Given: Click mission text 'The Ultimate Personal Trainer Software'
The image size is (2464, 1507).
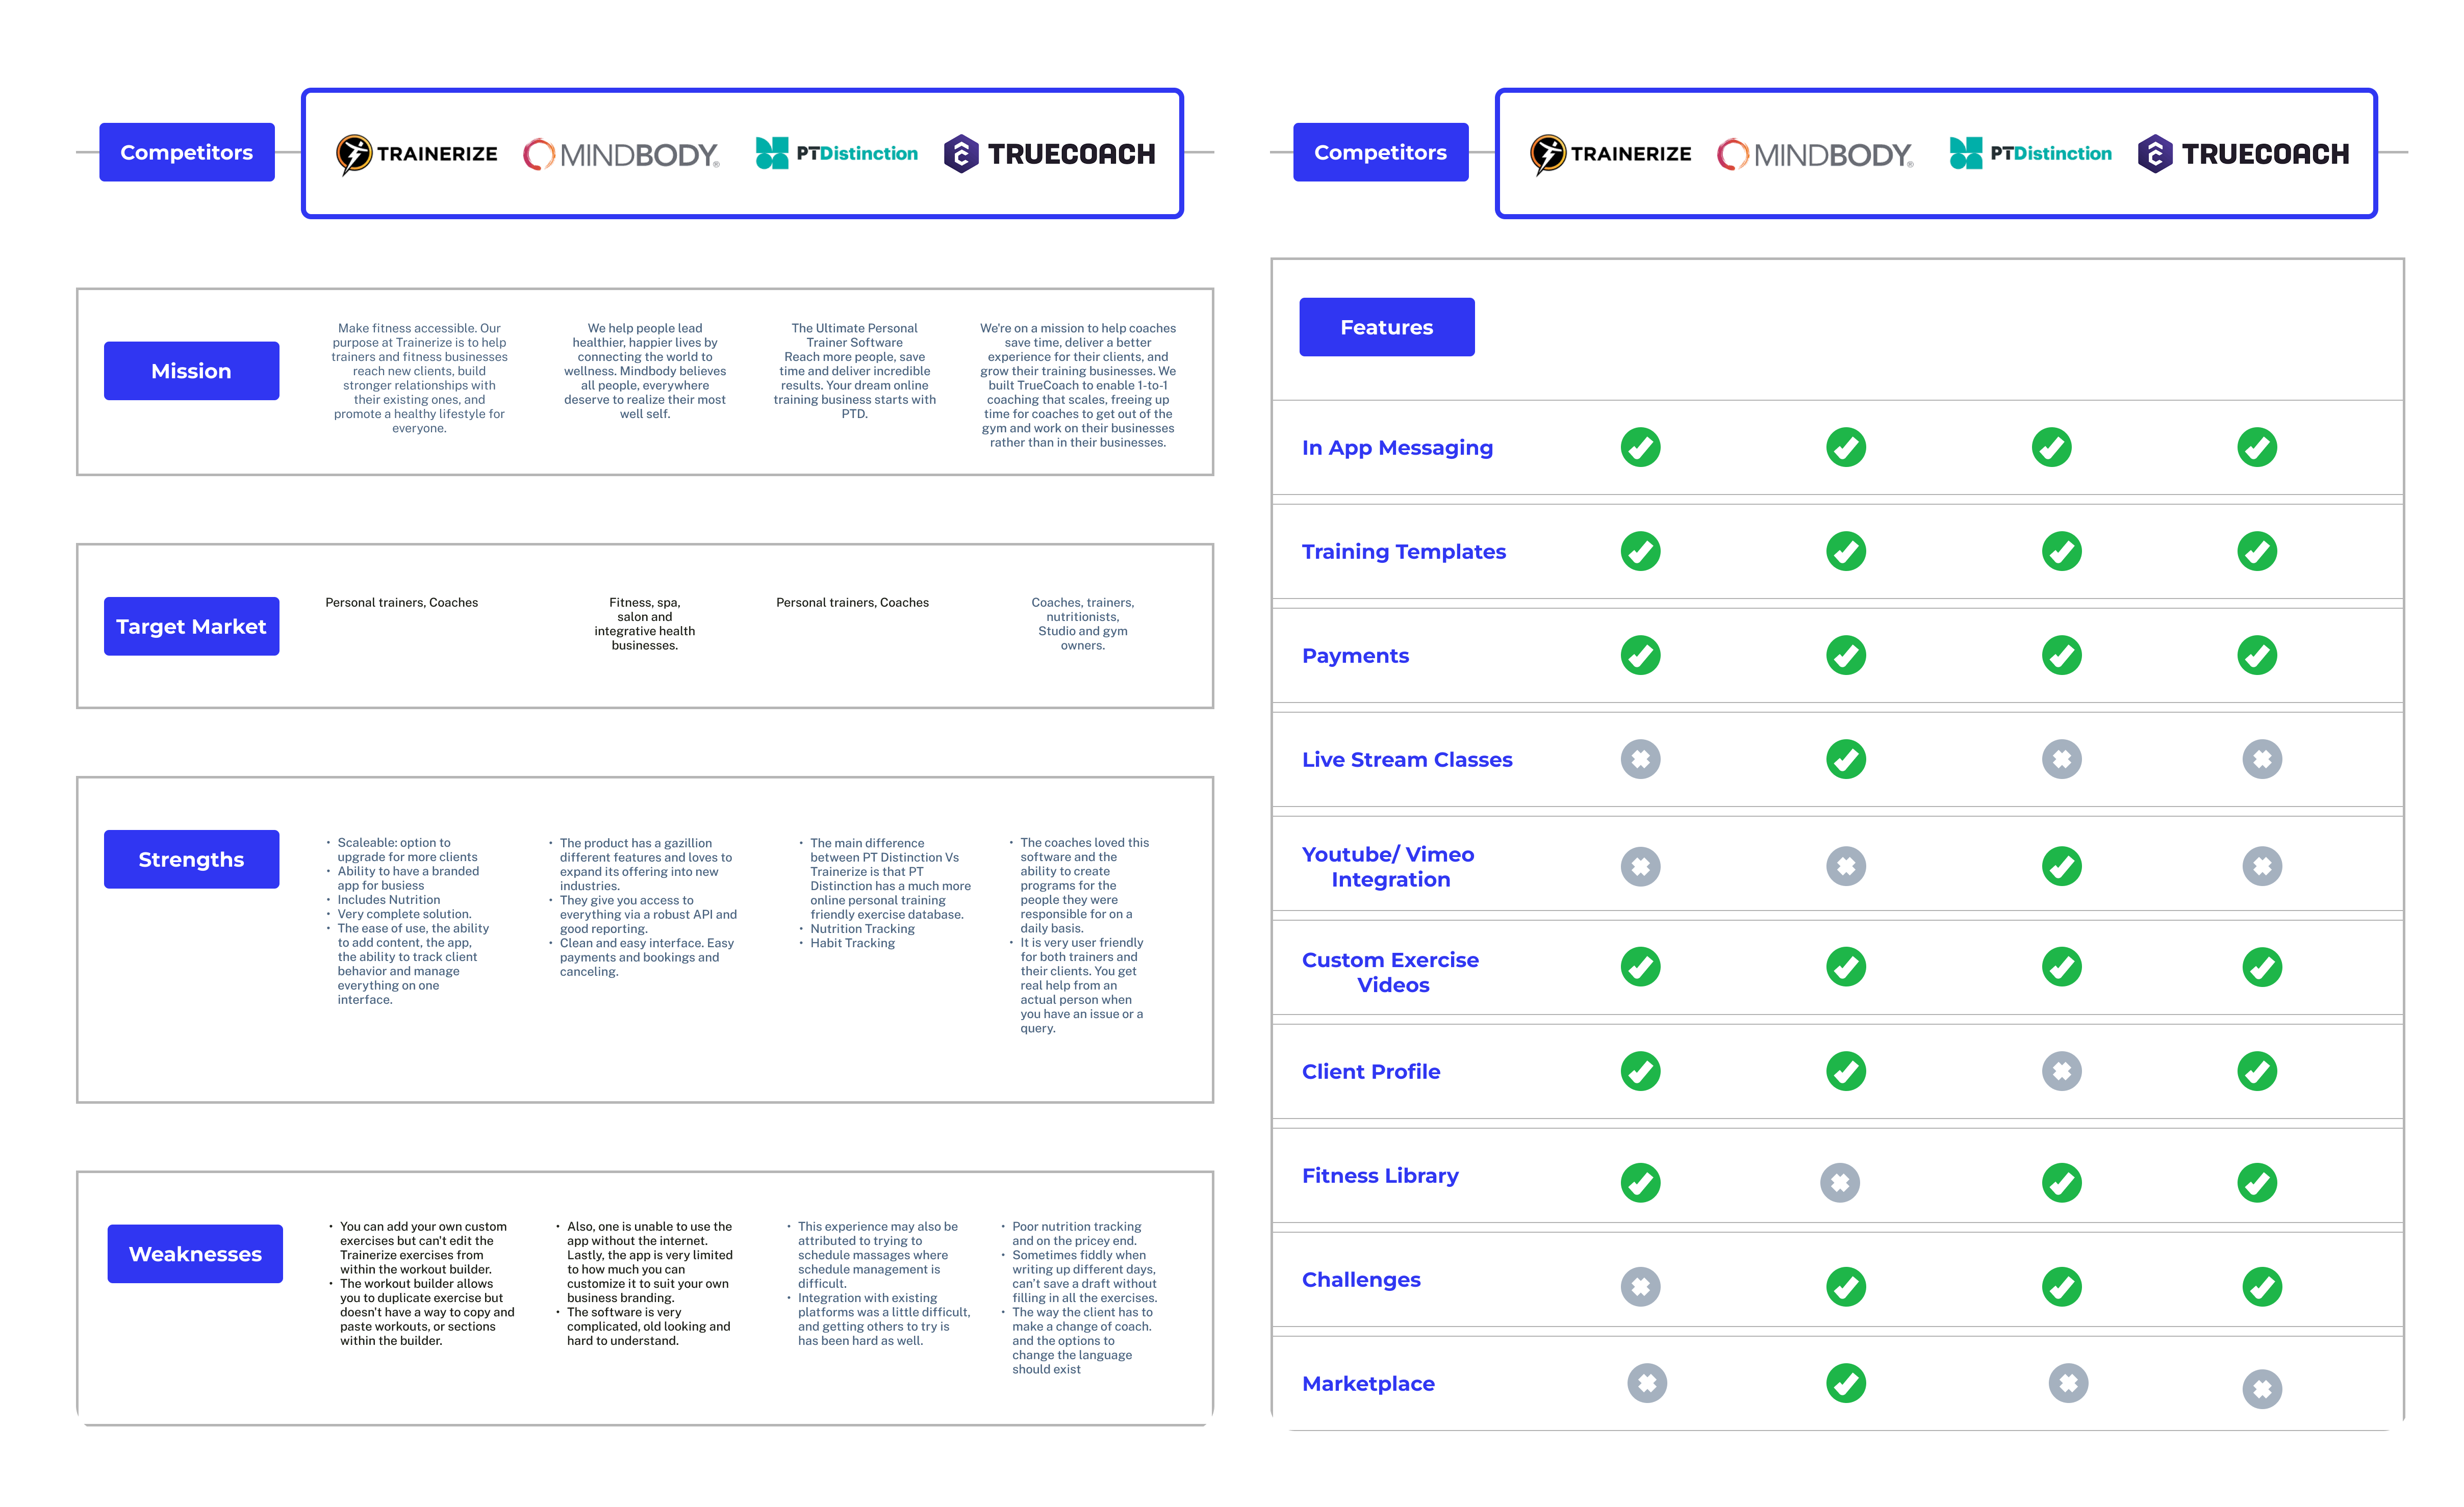Looking at the screenshot, I should 854,336.
